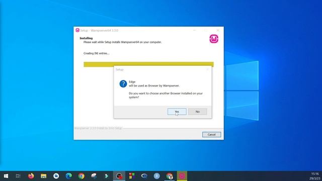
Task: Open the R application on the taskbar
Action: coord(144,176)
